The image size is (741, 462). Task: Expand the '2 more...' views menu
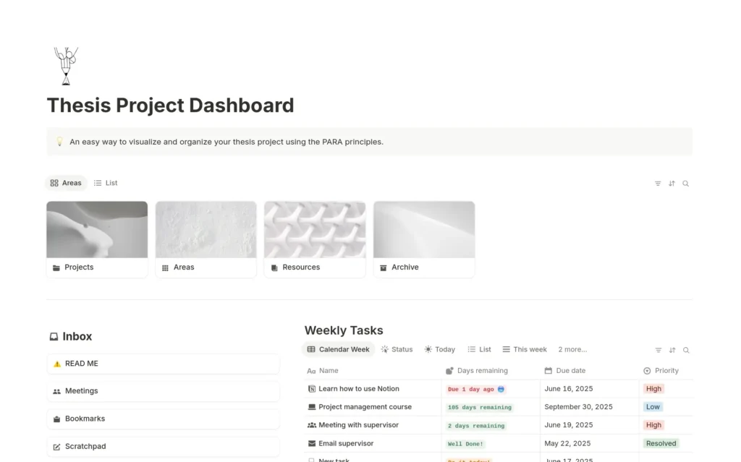pyautogui.click(x=572, y=349)
